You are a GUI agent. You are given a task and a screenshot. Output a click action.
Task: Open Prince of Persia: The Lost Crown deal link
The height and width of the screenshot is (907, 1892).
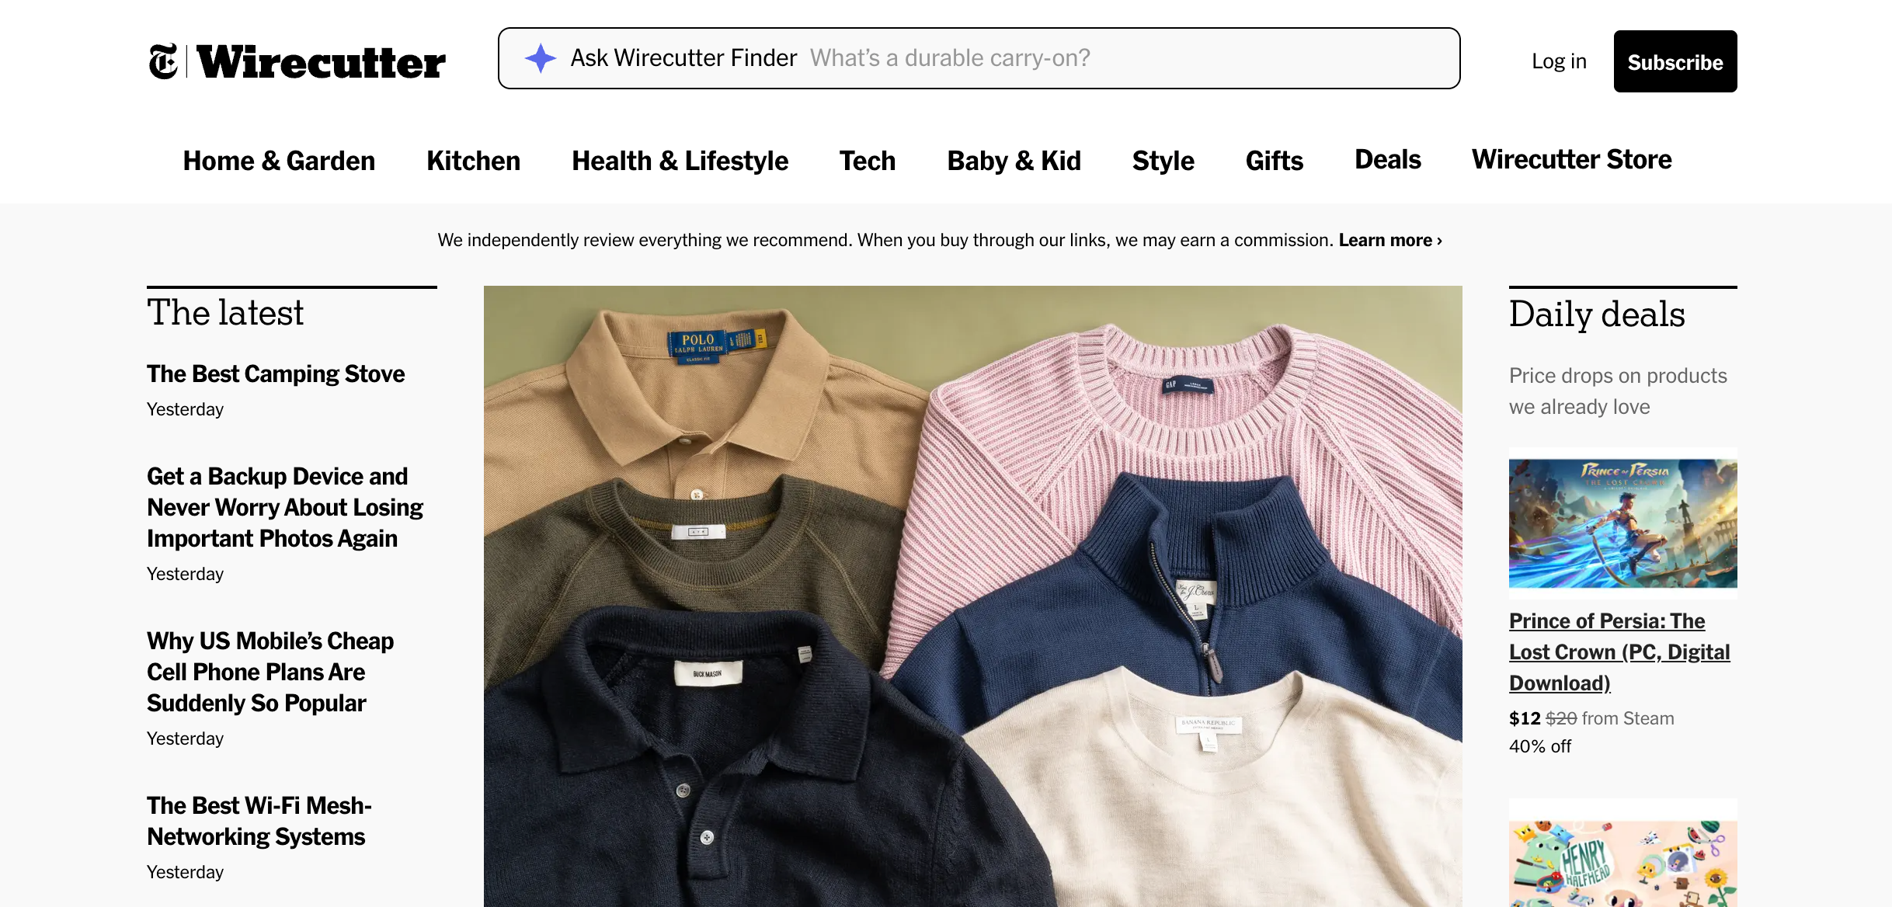[1619, 652]
